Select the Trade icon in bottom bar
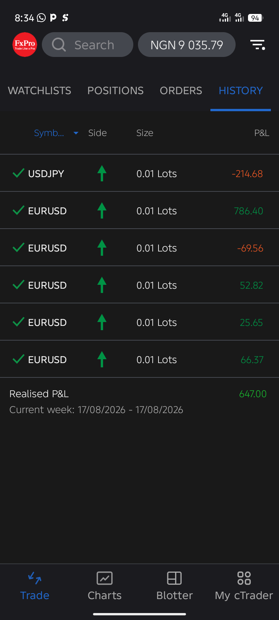 pos(35,578)
